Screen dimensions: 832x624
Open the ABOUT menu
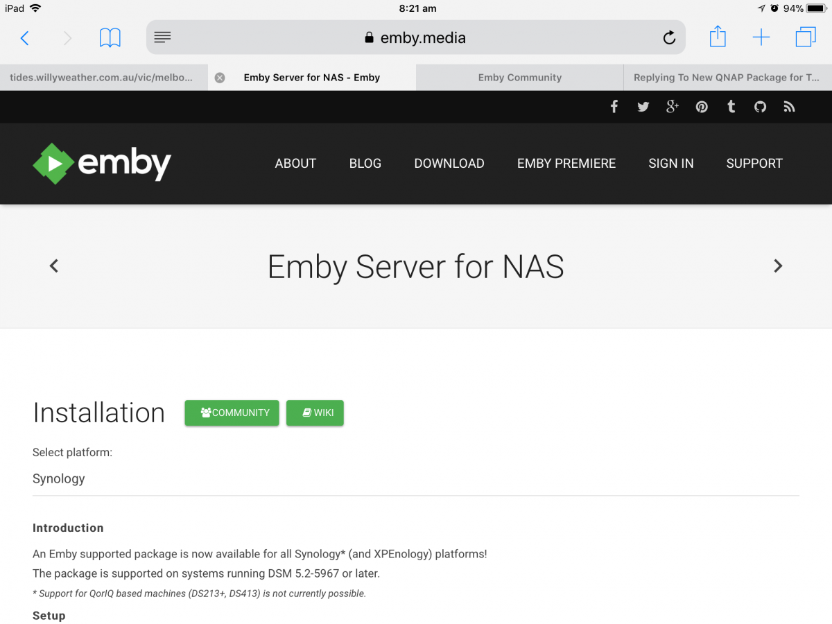click(295, 164)
